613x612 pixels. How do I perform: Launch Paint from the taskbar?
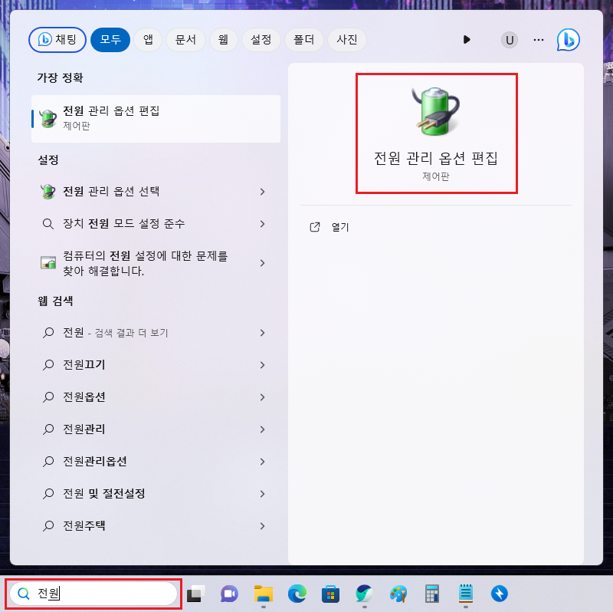click(x=398, y=594)
